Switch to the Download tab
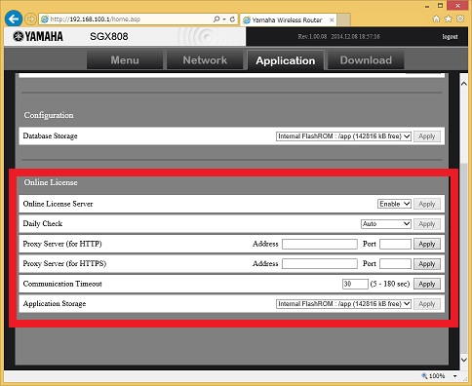The height and width of the screenshot is (386, 472). pos(366,60)
